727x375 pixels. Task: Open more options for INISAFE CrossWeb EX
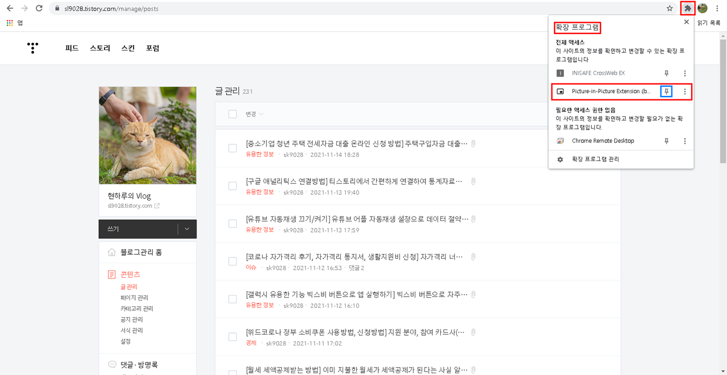point(685,73)
